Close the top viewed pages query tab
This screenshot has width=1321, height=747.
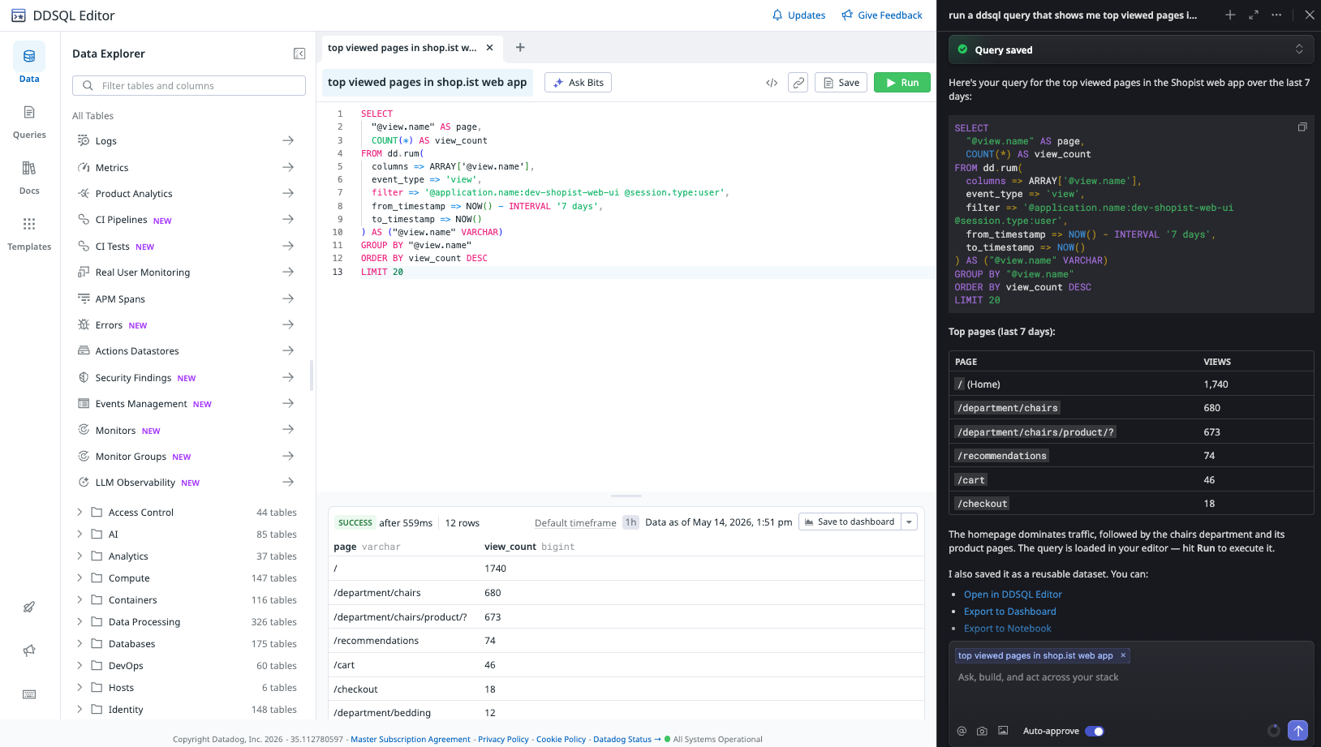tap(489, 48)
